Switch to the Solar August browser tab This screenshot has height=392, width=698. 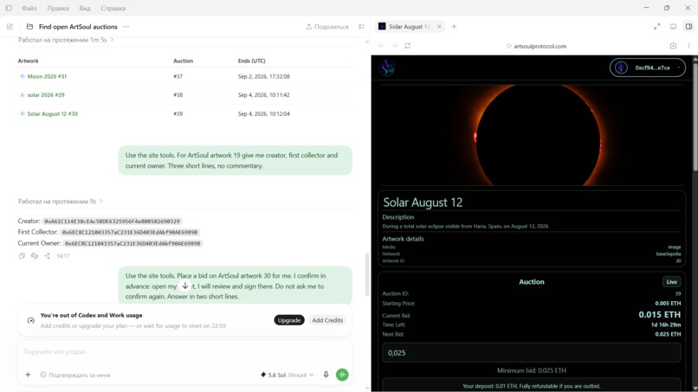click(410, 27)
